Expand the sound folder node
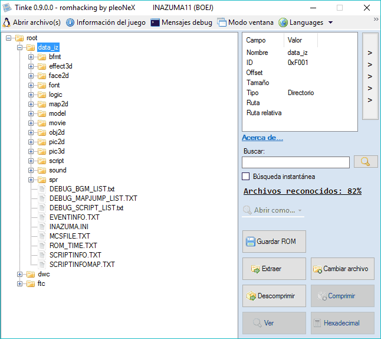This screenshot has width=381, height=339. (31, 170)
